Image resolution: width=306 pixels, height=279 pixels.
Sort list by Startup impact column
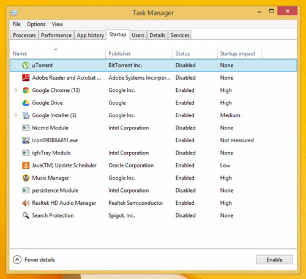[x=237, y=53]
